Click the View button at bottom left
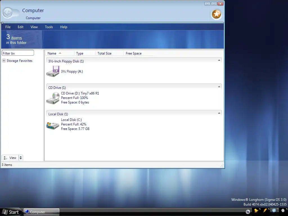The height and width of the screenshot is (216, 288). point(10,158)
